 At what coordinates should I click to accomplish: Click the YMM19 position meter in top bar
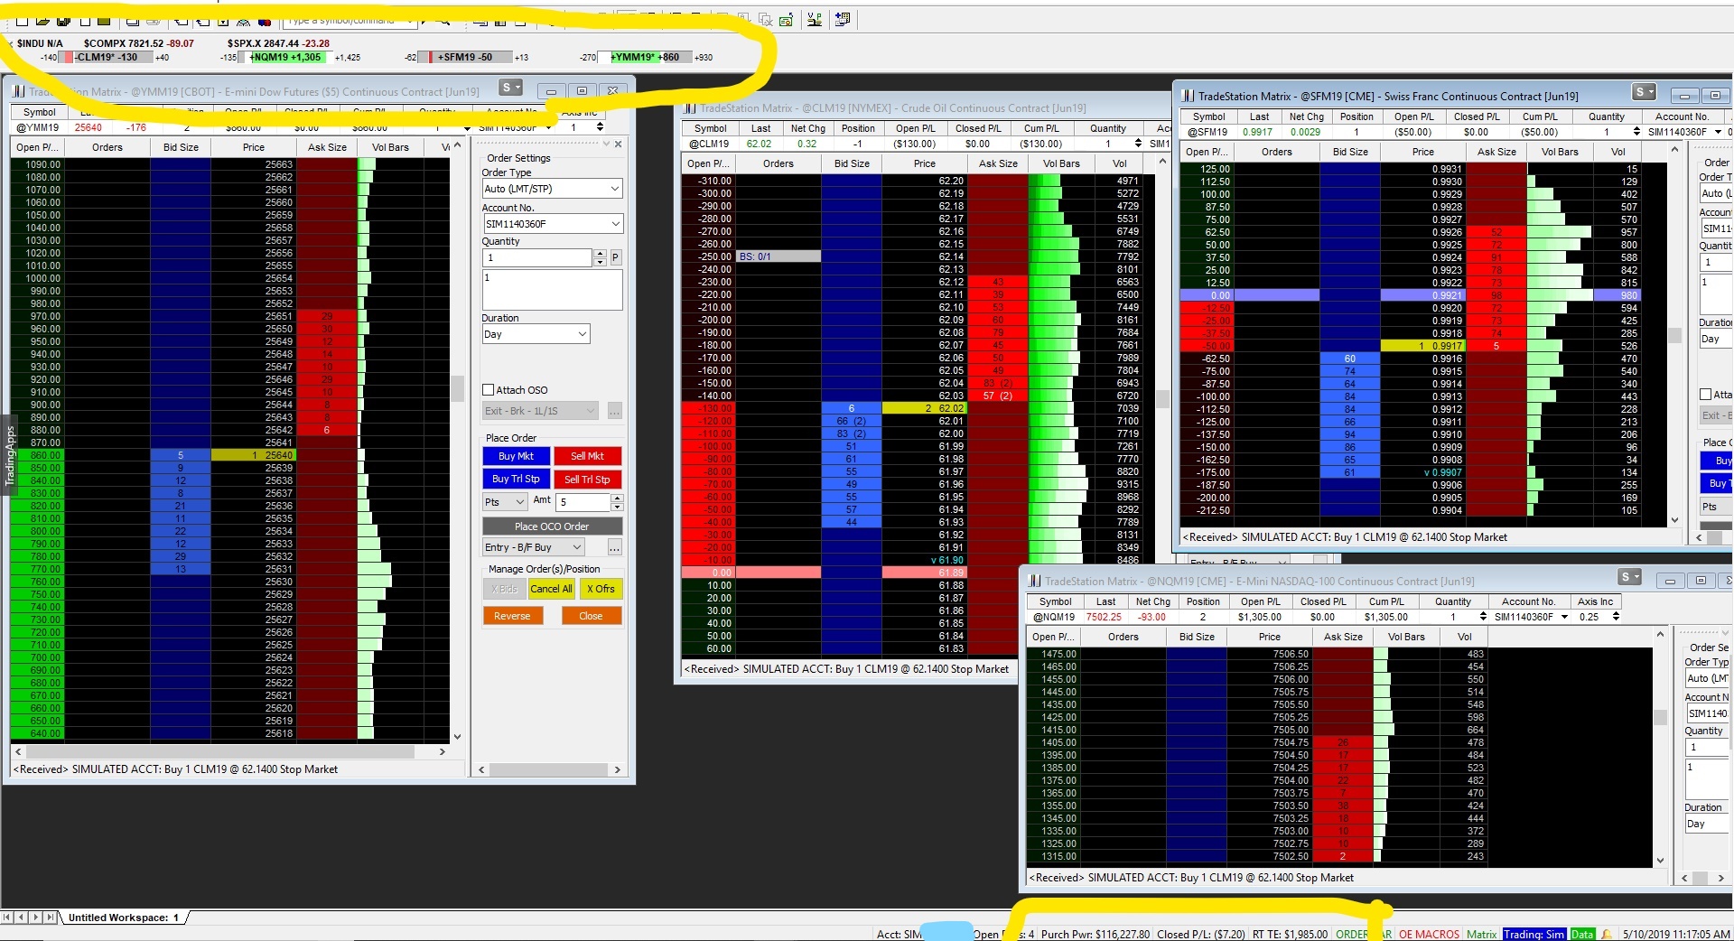645,57
